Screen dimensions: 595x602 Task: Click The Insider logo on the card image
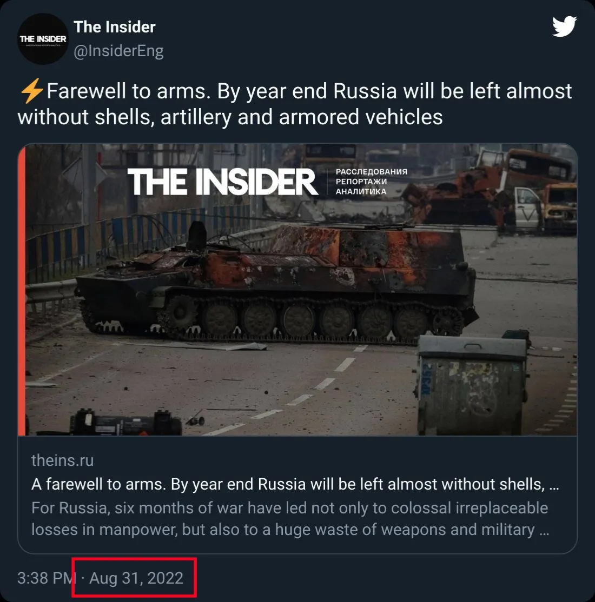click(x=223, y=182)
